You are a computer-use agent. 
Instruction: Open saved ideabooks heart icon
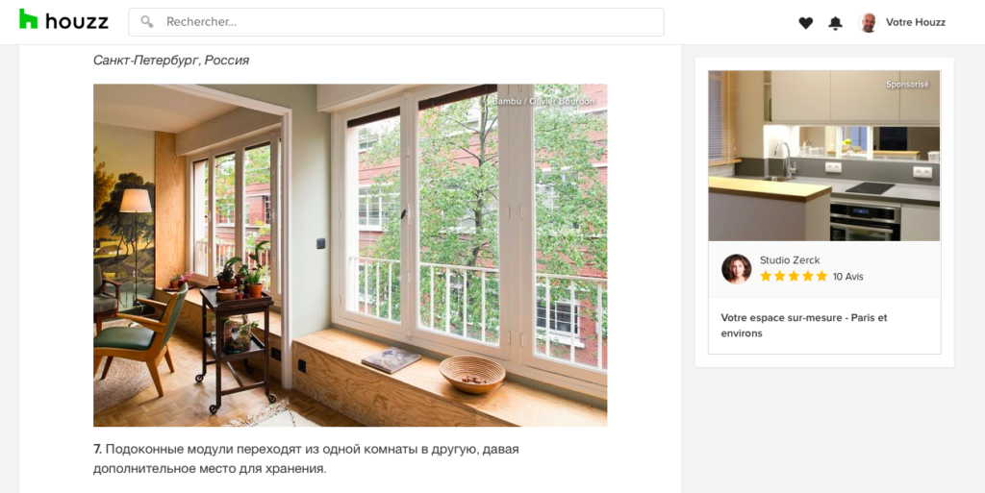pyautogui.click(x=805, y=22)
